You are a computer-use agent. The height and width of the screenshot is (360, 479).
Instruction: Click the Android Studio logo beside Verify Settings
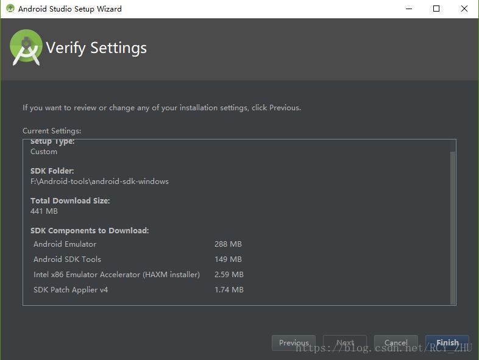26,48
